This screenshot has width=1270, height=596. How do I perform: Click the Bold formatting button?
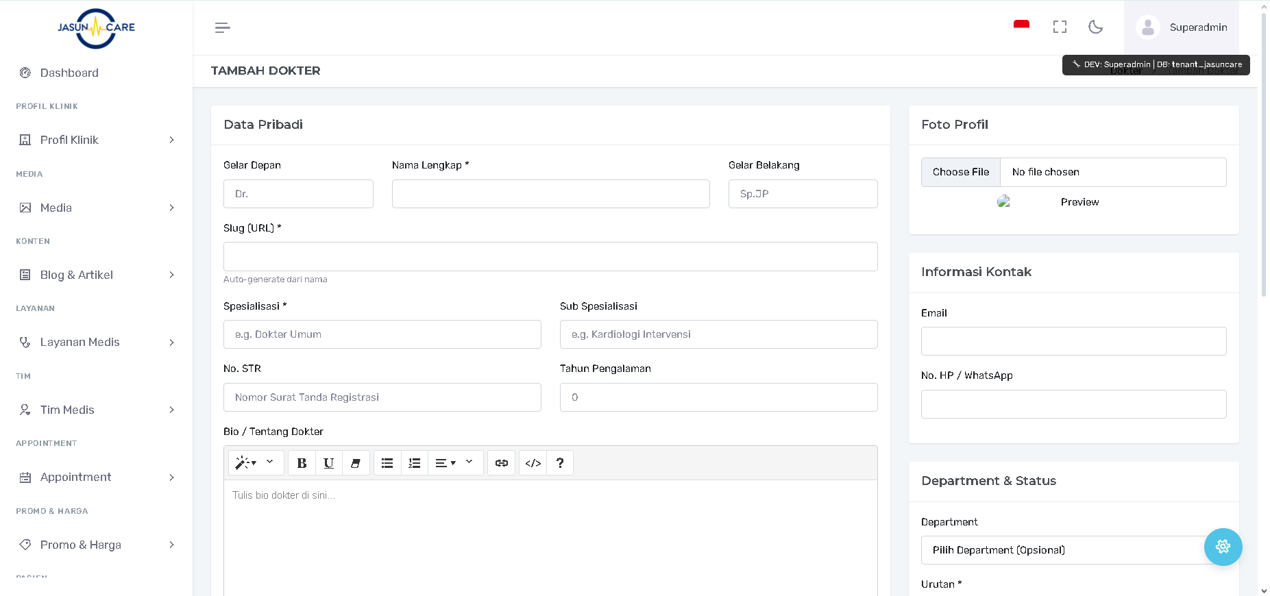pos(302,463)
